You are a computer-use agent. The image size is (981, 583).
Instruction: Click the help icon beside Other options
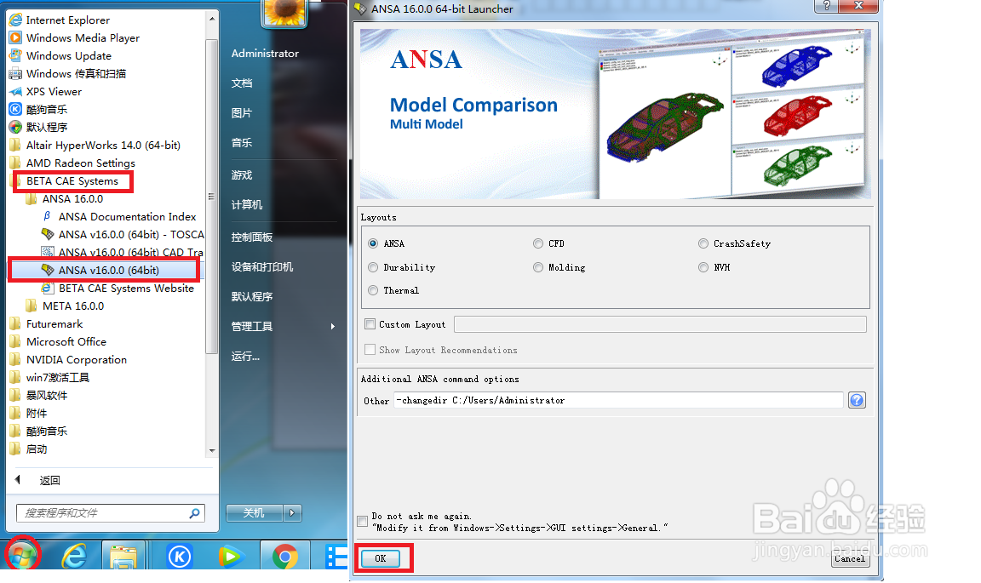click(858, 400)
